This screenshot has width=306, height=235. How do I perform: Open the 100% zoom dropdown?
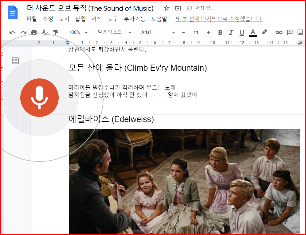coord(78,32)
